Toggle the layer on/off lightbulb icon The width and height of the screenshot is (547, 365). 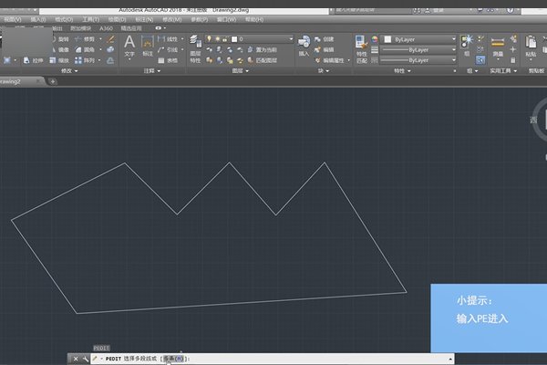pyautogui.click(x=209, y=39)
